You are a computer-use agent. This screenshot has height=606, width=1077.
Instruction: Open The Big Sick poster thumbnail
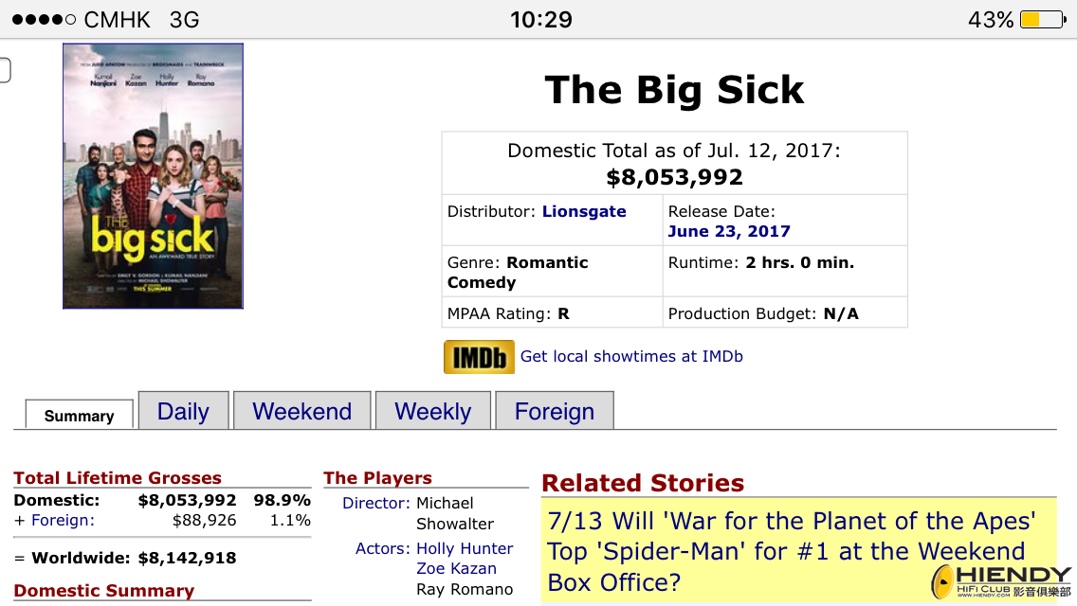pos(153,176)
